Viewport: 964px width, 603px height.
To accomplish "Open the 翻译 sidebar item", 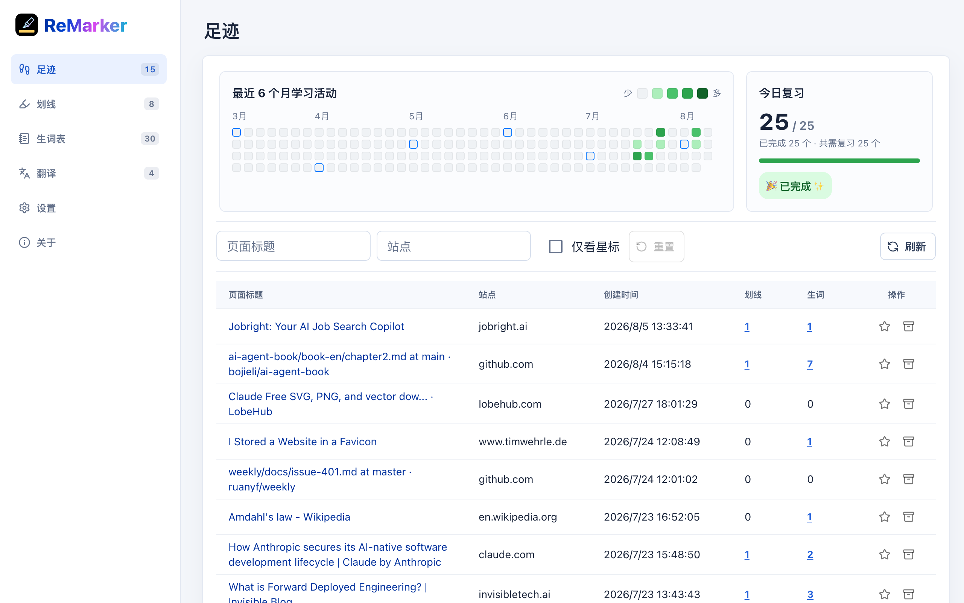I will (88, 174).
